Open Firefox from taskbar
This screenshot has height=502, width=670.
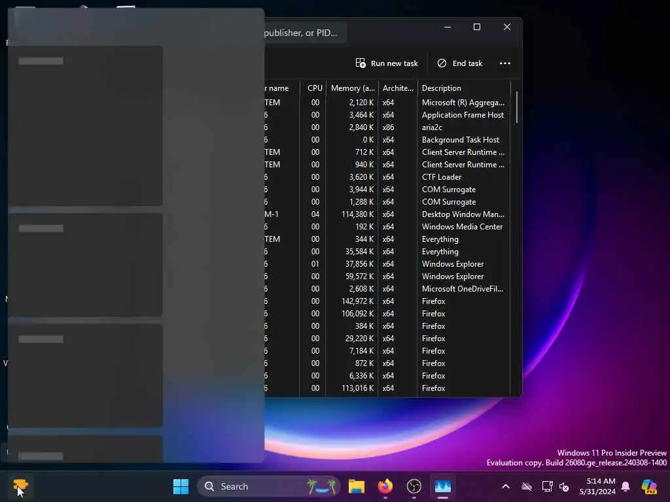(385, 486)
